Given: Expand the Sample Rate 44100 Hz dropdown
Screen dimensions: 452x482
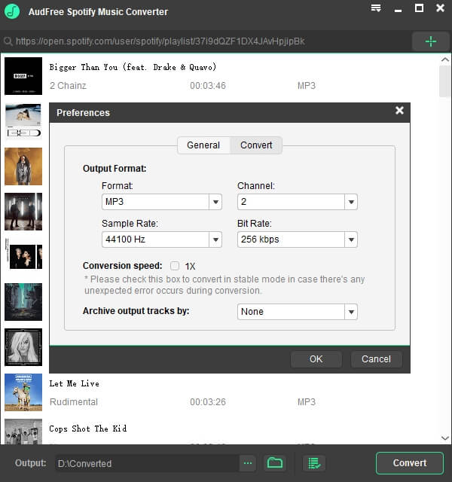Looking at the screenshot, I should click(215, 239).
